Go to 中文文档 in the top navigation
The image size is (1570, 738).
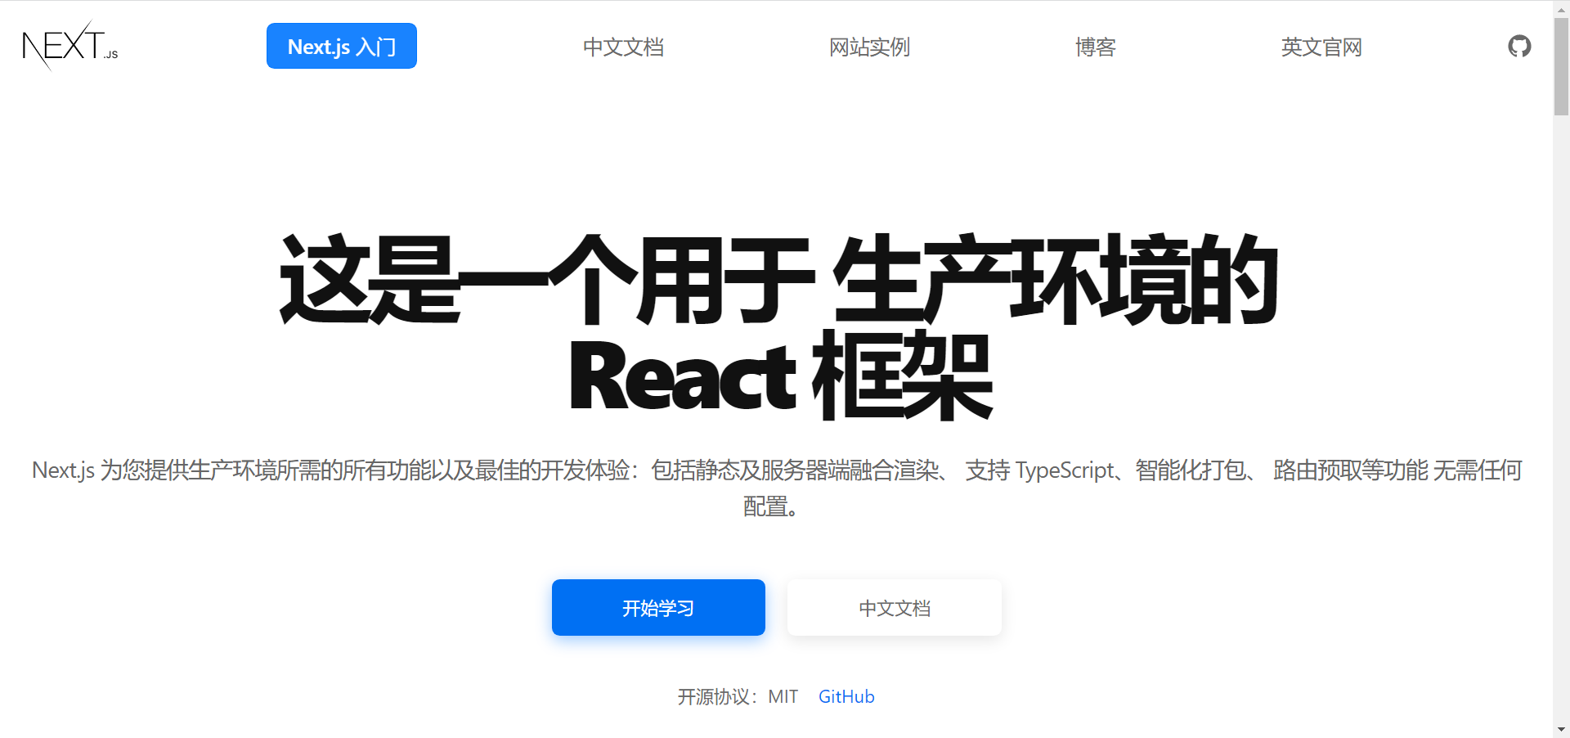pos(623,47)
